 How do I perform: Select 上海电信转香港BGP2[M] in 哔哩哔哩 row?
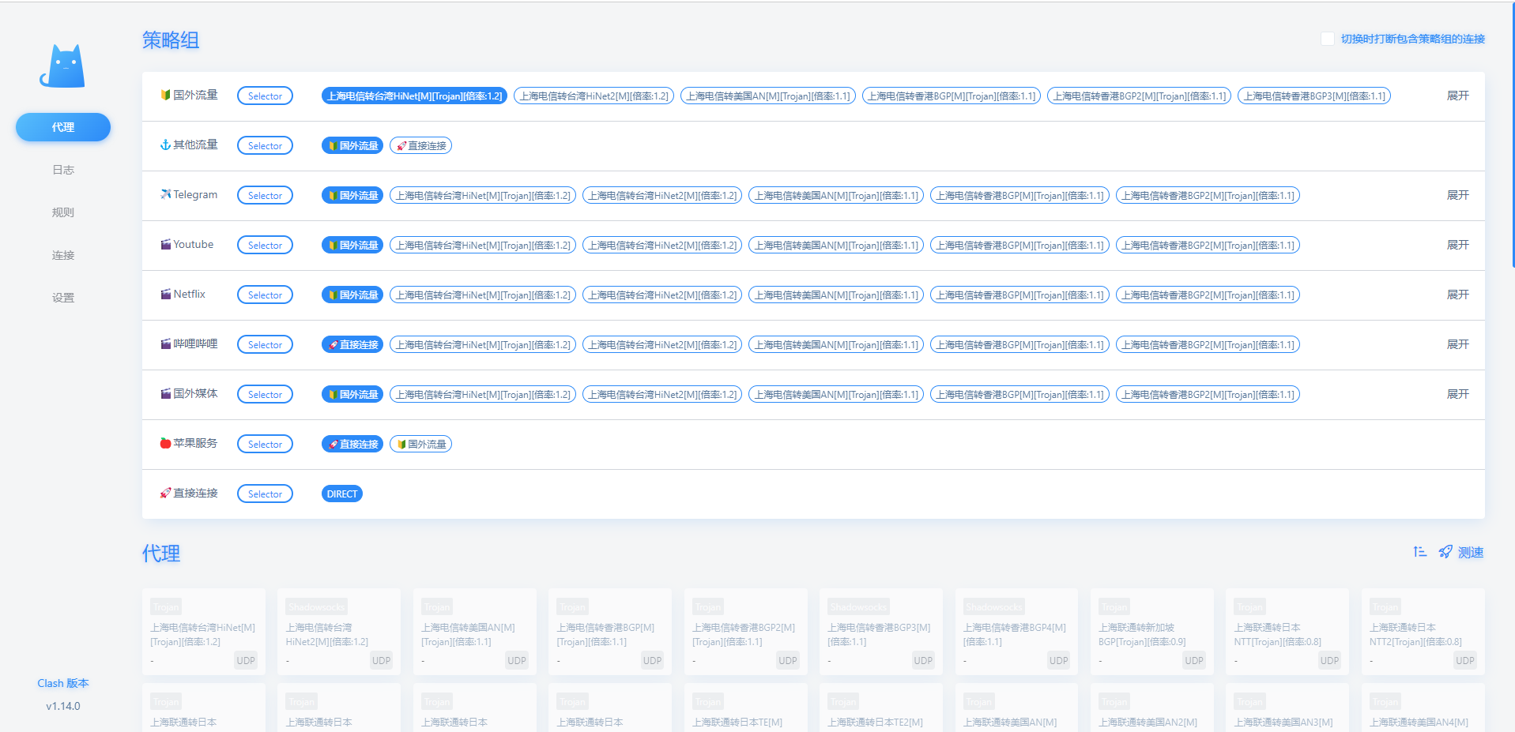pos(1208,344)
